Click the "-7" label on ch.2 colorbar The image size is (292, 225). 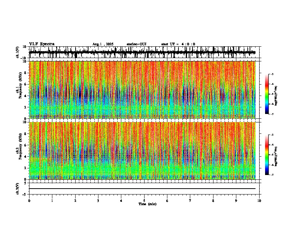pos(272,175)
